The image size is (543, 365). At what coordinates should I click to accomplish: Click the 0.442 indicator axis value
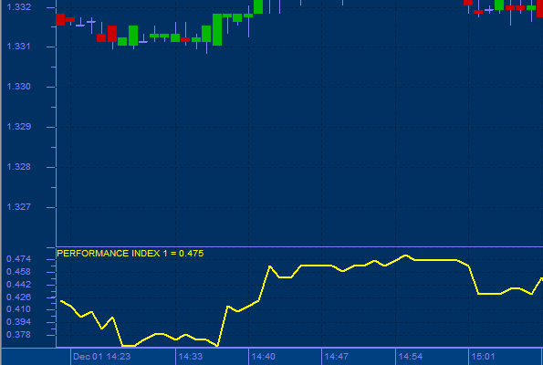[x=18, y=285]
